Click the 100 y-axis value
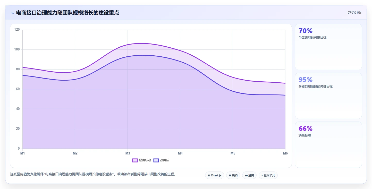The image size is (372, 189). (x=17, y=49)
